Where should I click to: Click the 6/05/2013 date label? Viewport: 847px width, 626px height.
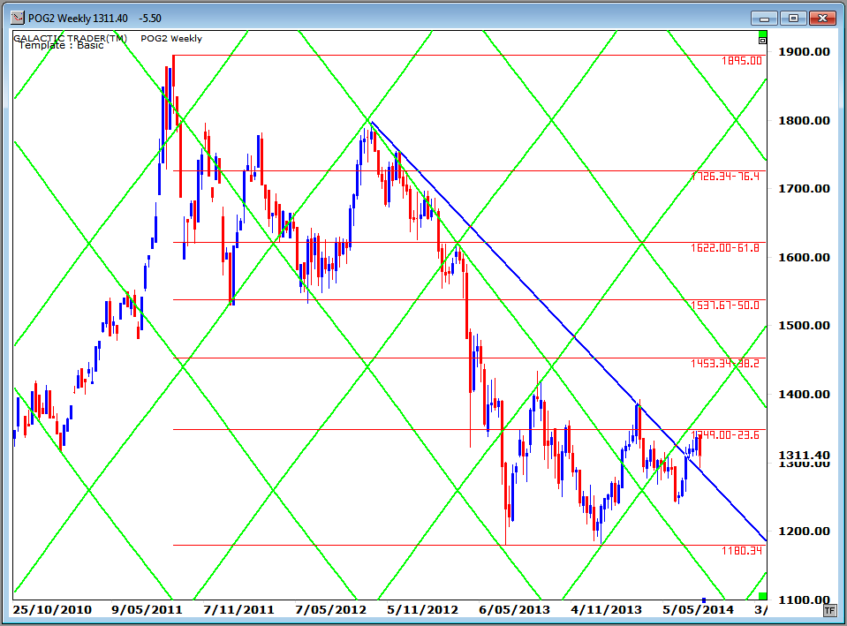coord(514,610)
